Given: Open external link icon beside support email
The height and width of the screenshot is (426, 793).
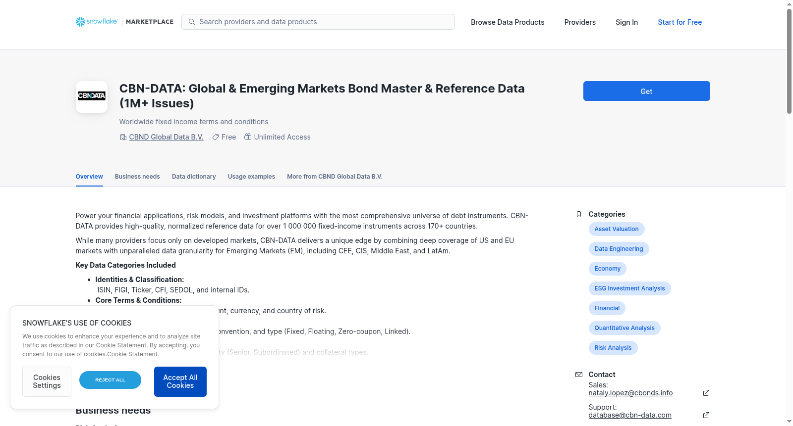Looking at the screenshot, I should [706, 415].
